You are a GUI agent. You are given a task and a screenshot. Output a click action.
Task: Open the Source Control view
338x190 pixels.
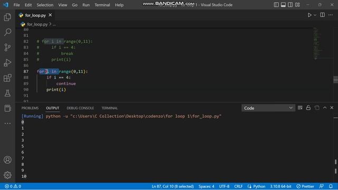click(x=7, y=47)
